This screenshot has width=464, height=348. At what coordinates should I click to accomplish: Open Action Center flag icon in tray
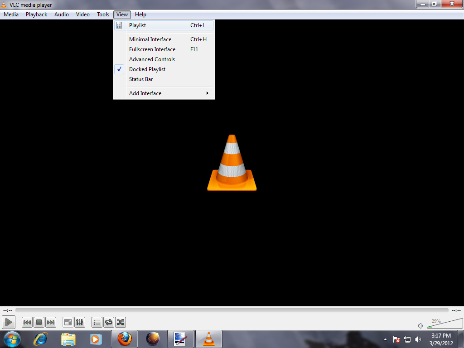[396, 339]
